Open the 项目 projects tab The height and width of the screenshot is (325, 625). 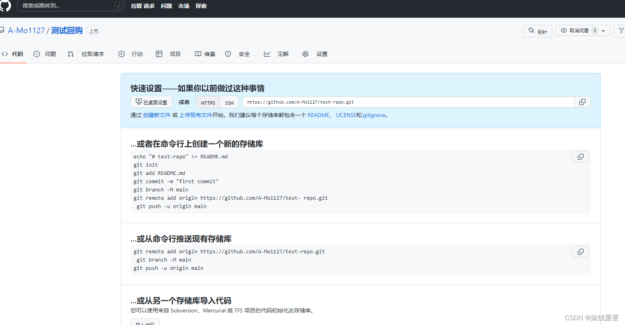coord(168,54)
